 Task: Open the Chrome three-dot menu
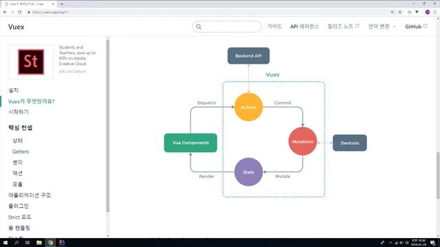(x=435, y=12)
